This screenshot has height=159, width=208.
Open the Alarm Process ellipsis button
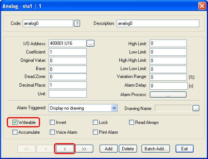point(168,95)
